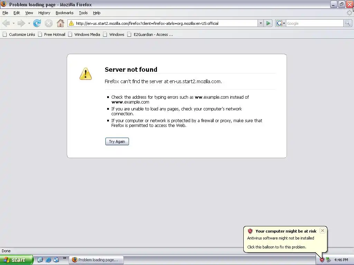Click the warning site icon in address bar
The height and width of the screenshot is (265, 354).
(x=71, y=23)
